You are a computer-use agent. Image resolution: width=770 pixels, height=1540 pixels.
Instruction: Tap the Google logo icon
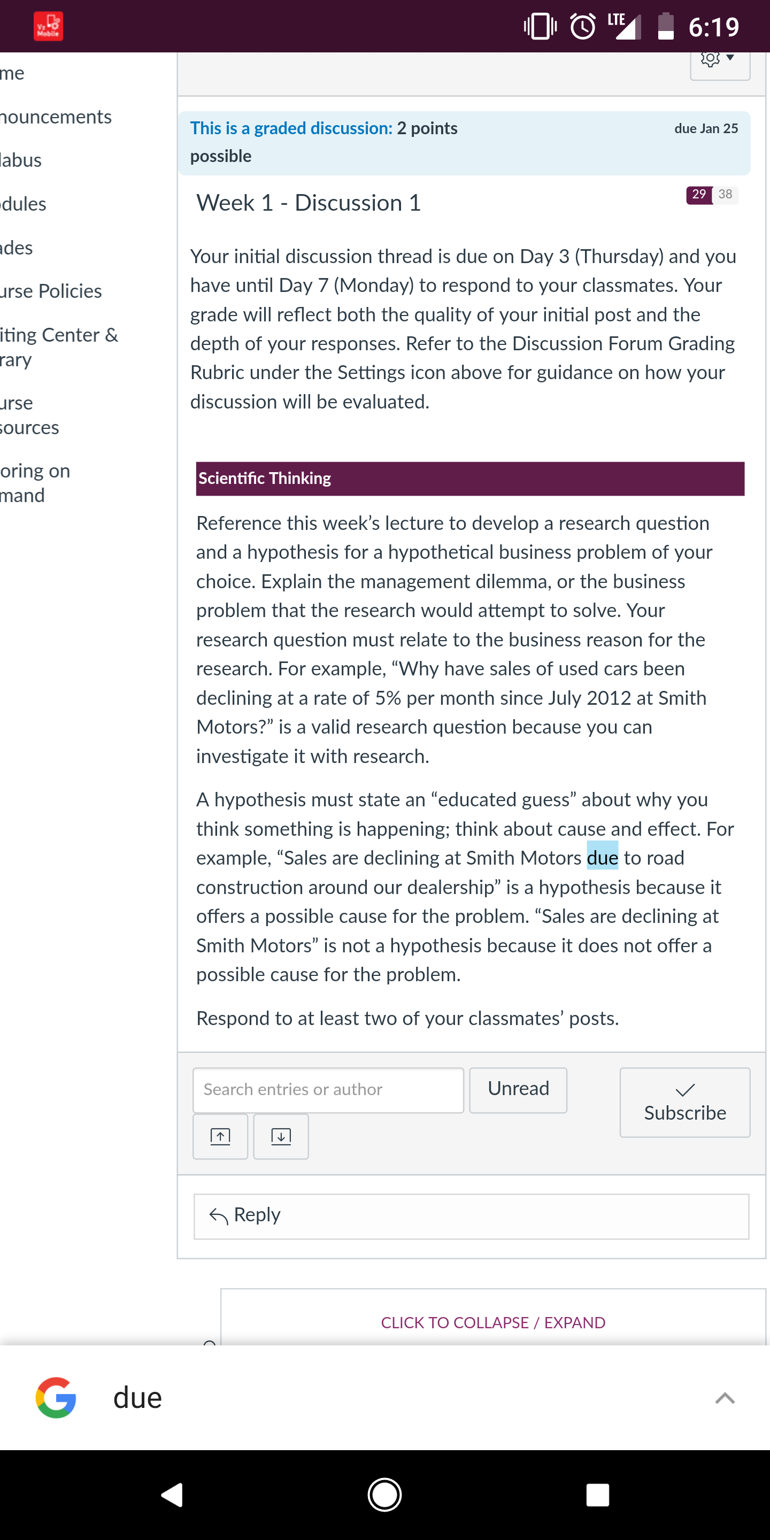pos(56,1397)
